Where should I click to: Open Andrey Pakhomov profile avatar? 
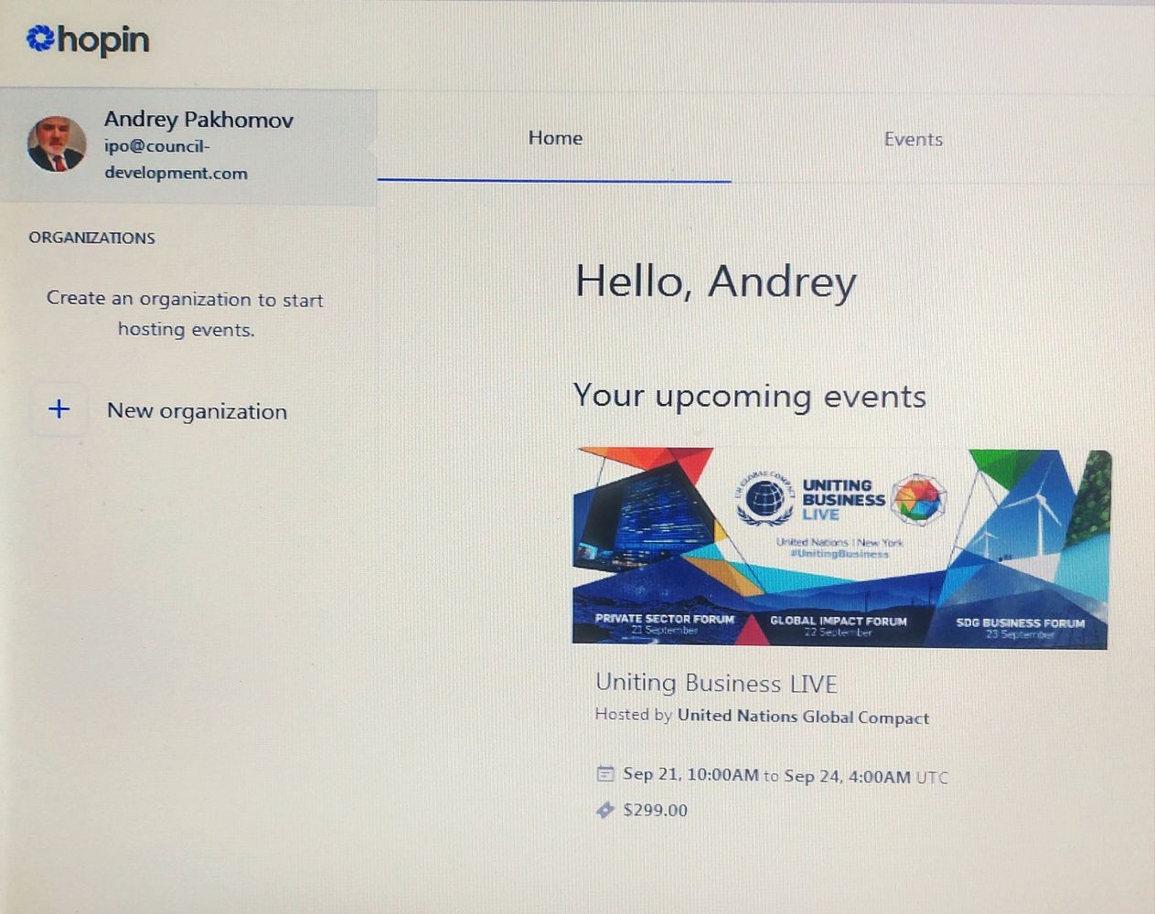point(57,144)
